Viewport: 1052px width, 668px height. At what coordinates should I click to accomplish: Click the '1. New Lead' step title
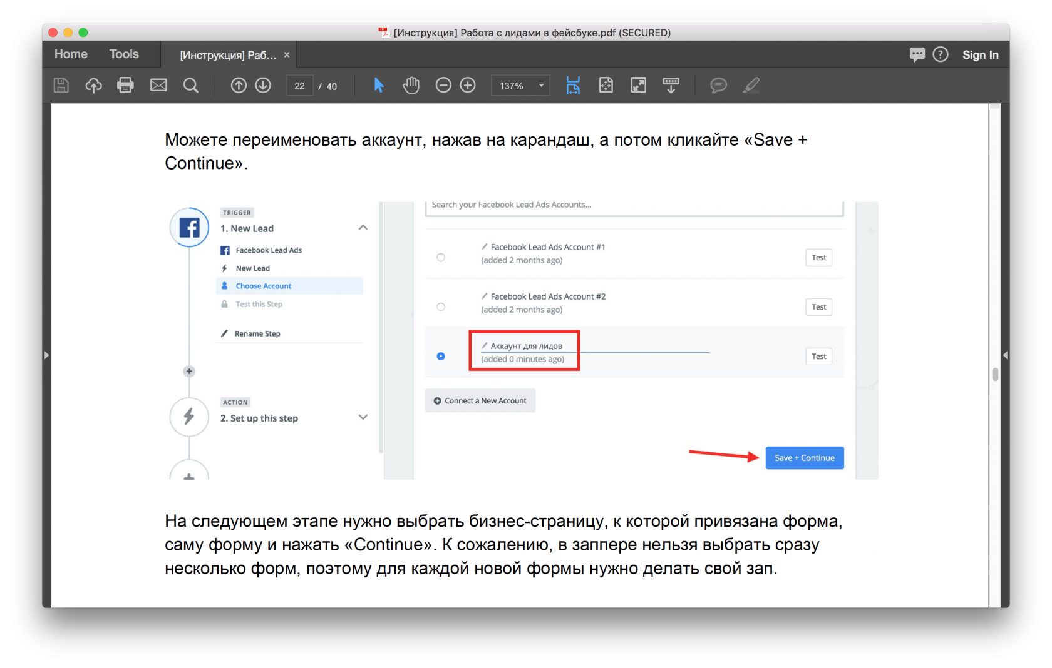(247, 228)
